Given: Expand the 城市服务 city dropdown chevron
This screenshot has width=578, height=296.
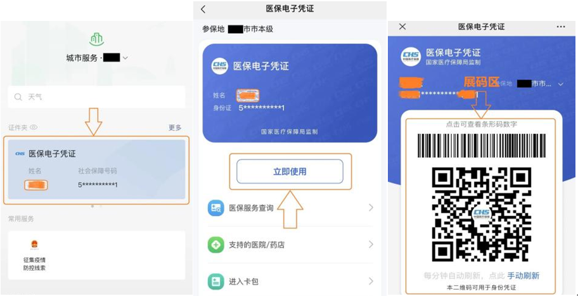Looking at the screenshot, I should 125,58.
